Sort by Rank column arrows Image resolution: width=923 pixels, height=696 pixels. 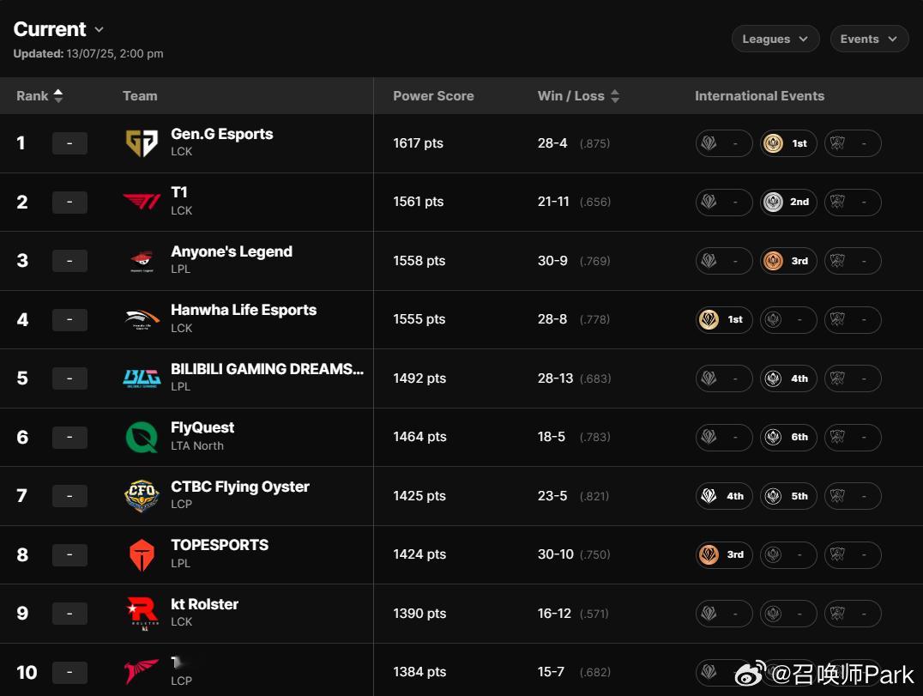tap(58, 96)
